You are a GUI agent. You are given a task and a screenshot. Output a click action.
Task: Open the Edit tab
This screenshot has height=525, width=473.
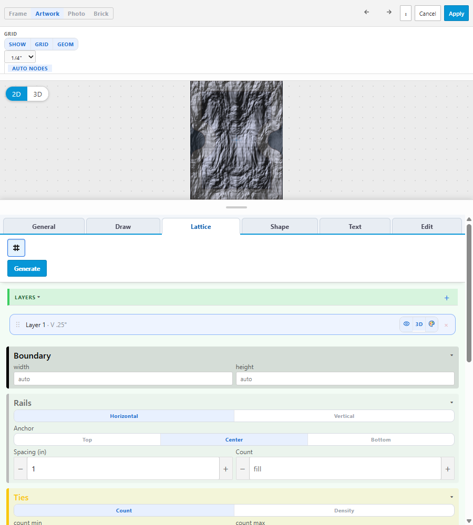point(427,226)
